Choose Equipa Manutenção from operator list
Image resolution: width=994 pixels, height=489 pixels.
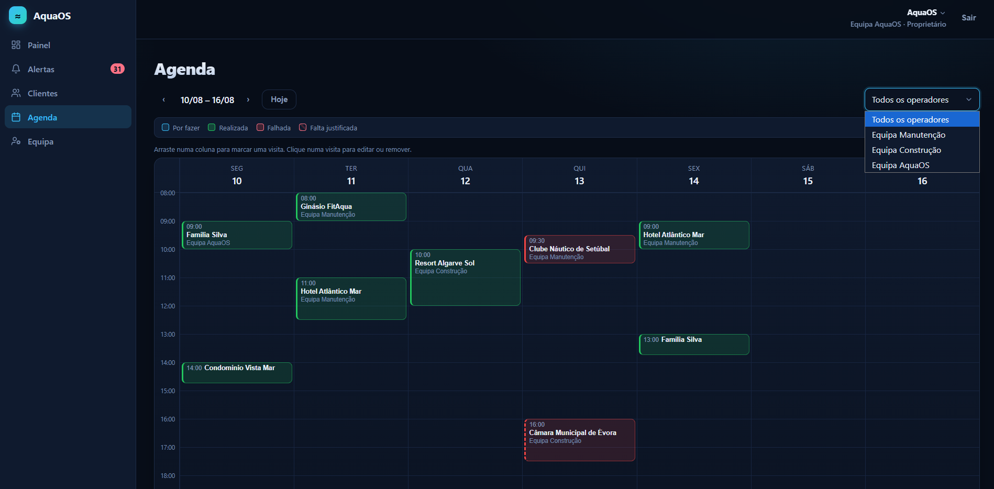pyautogui.click(x=922, y=135)
